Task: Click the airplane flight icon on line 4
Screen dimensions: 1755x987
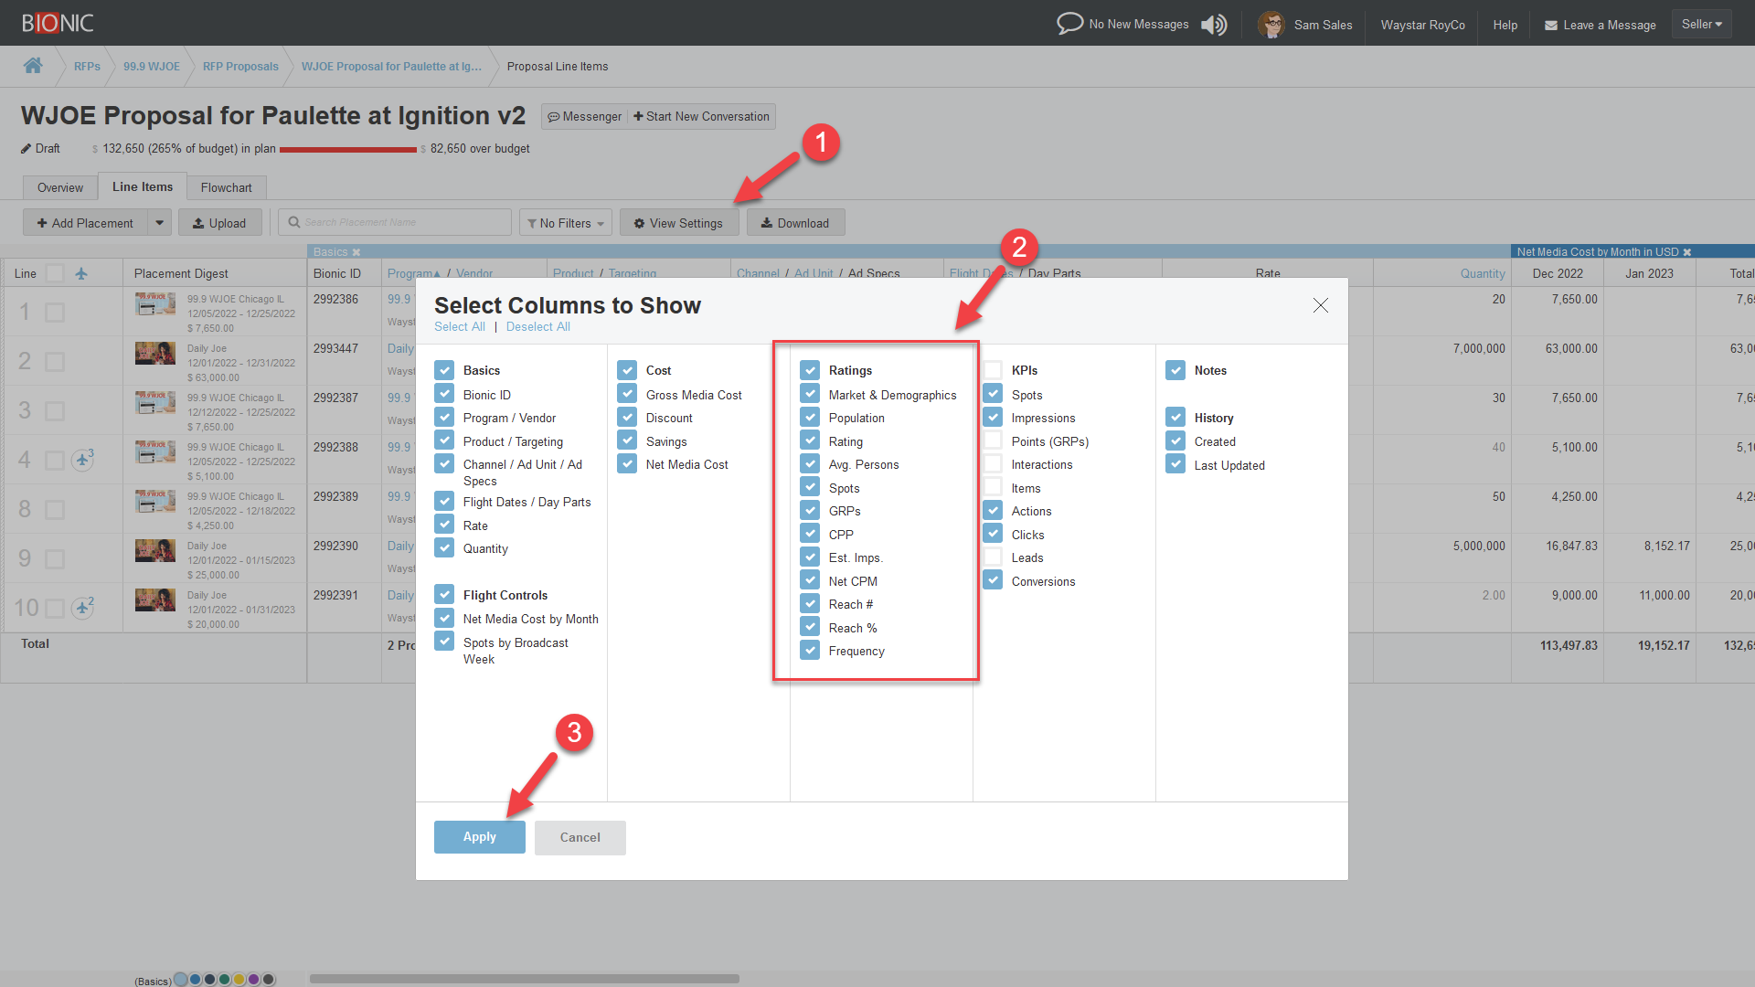Action: (x=82, y=460)
